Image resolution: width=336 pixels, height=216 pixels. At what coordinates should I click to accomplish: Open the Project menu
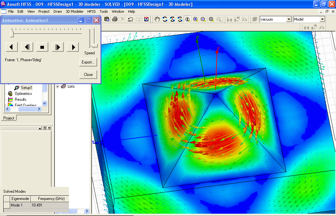click(x=44, y=11)
